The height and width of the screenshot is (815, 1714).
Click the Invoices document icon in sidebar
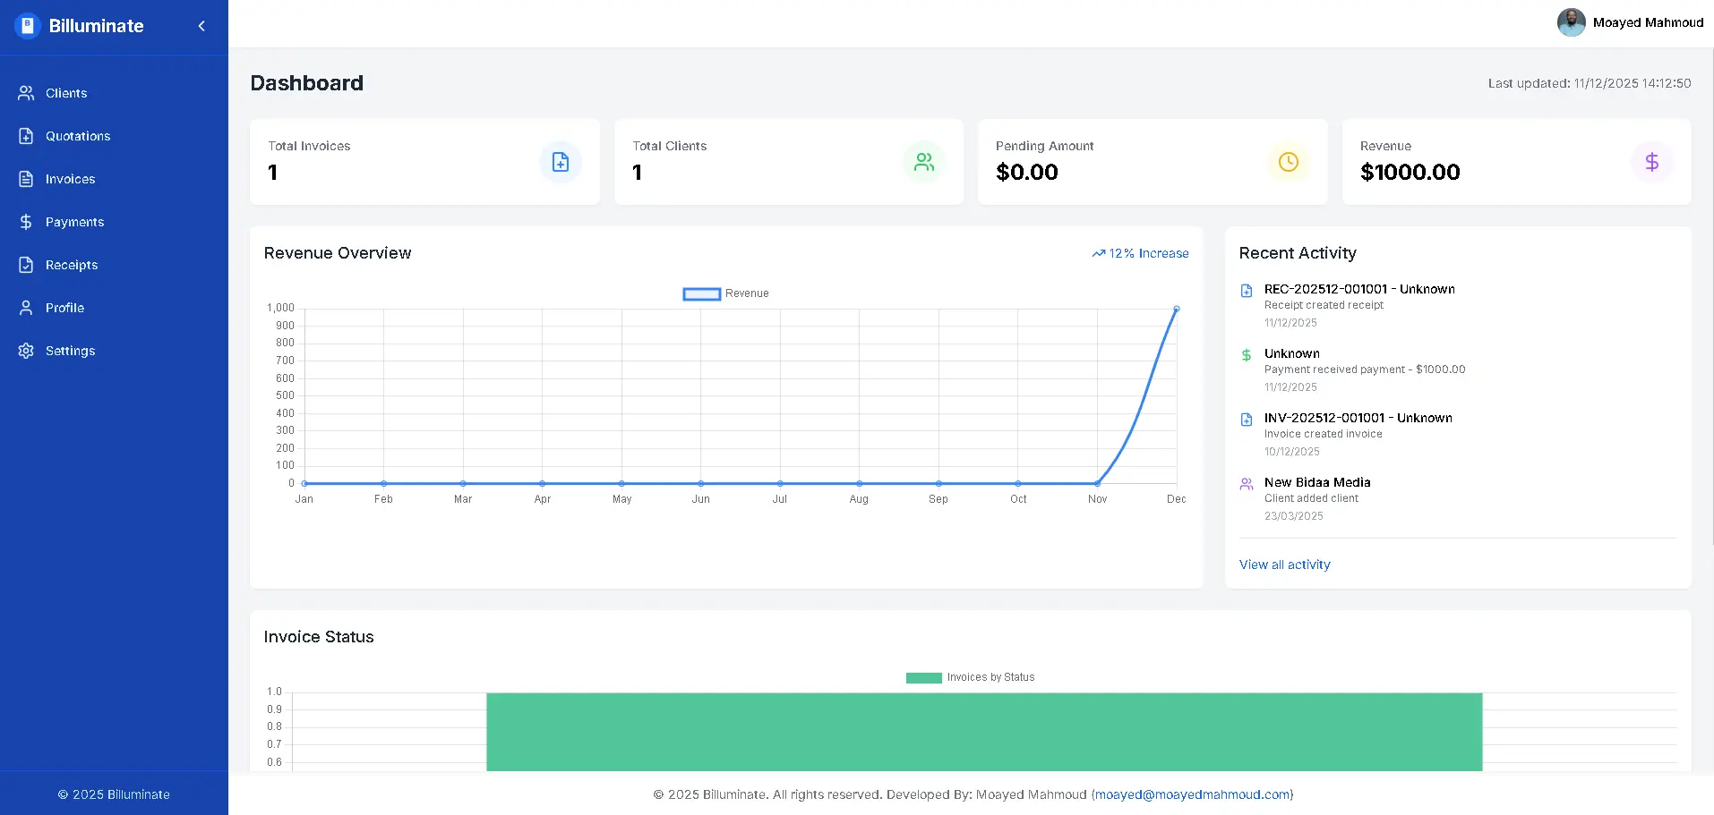[26, 179]
